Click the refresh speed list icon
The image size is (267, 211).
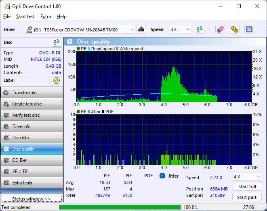(x=199, y=29)
